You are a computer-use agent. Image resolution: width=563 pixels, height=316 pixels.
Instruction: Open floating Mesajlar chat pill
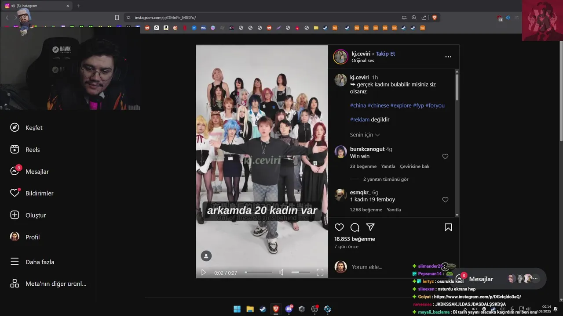pyautogui.click(x=498, y=279)
